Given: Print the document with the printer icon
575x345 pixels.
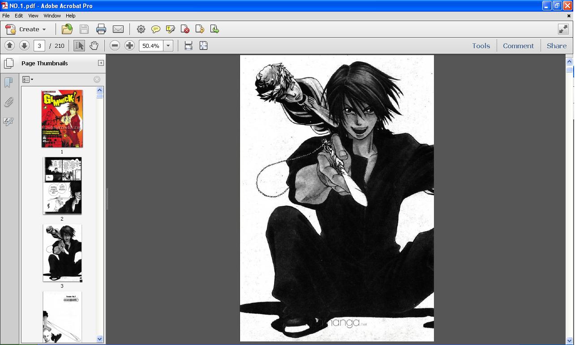Looking at the screenshot, I should coord(101,29).
